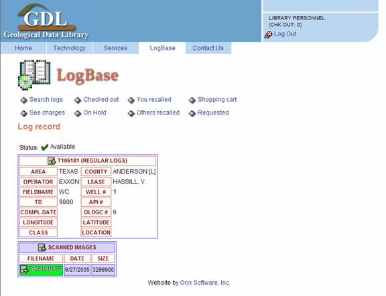Open the Services tab

click(x=115, y=48)
